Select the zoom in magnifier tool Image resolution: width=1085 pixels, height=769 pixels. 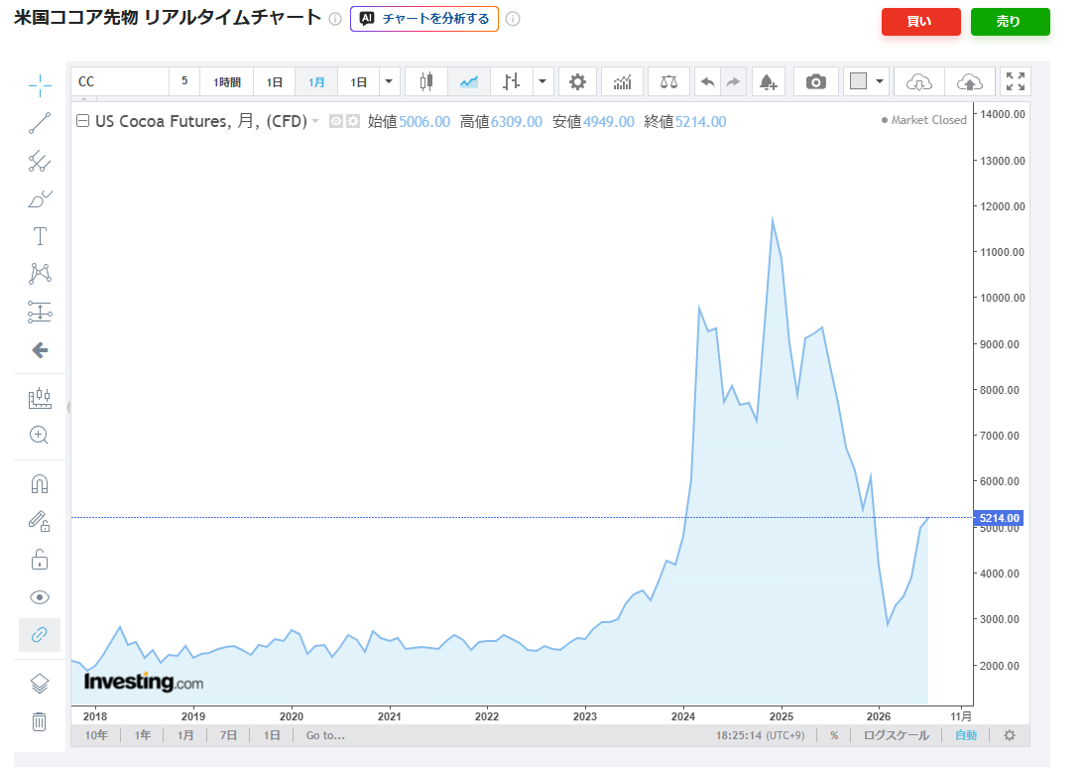[x=40, y=436]
